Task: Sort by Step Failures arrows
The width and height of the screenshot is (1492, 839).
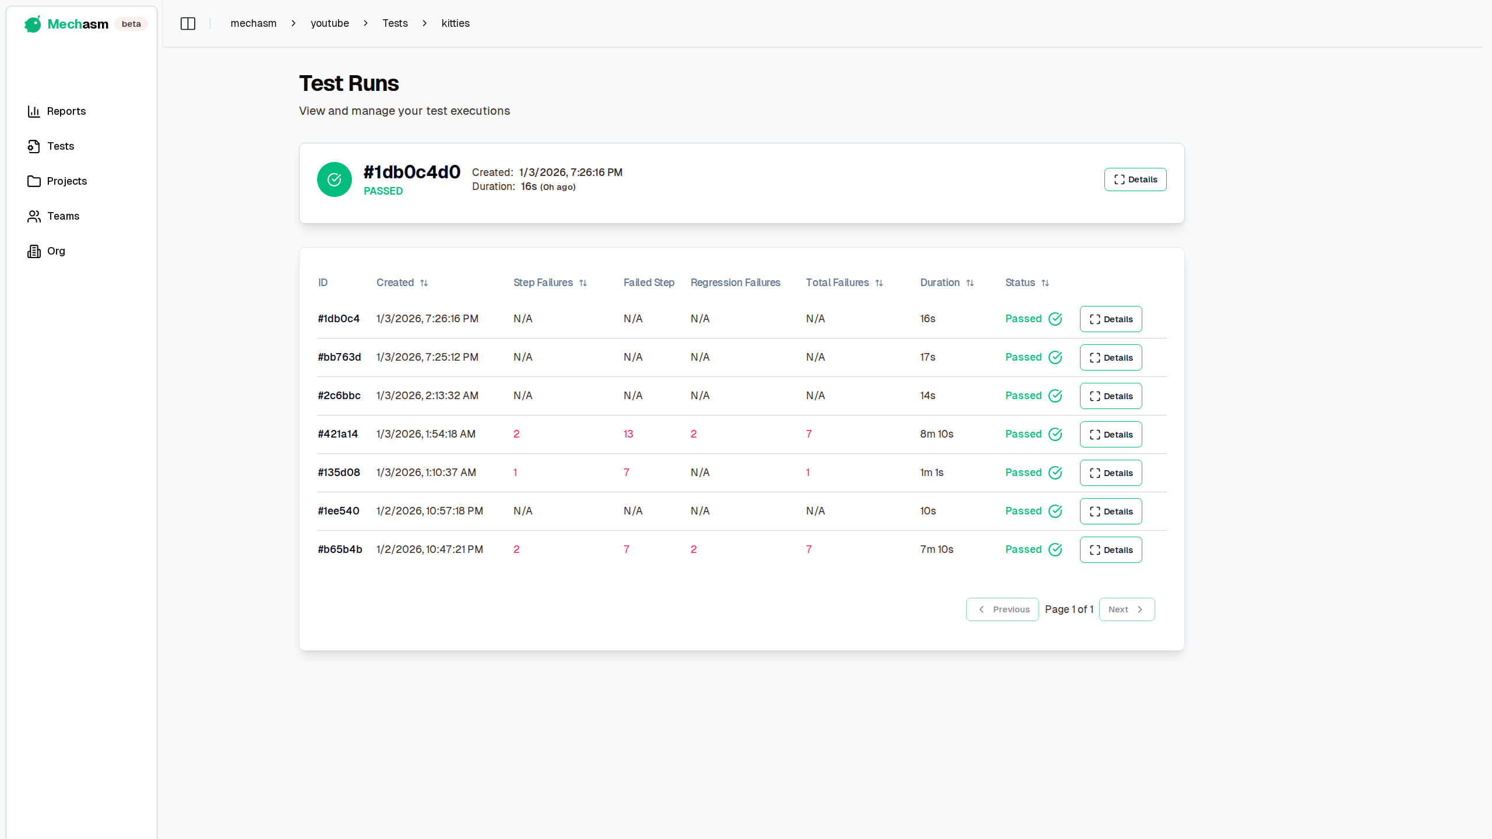Action: [583, 283]
